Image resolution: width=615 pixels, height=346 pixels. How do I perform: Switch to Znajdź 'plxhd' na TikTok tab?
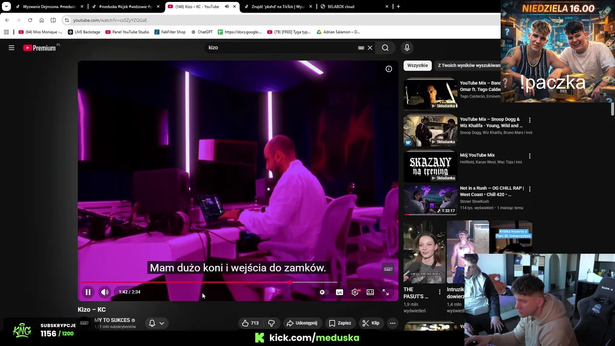[278, 7]
